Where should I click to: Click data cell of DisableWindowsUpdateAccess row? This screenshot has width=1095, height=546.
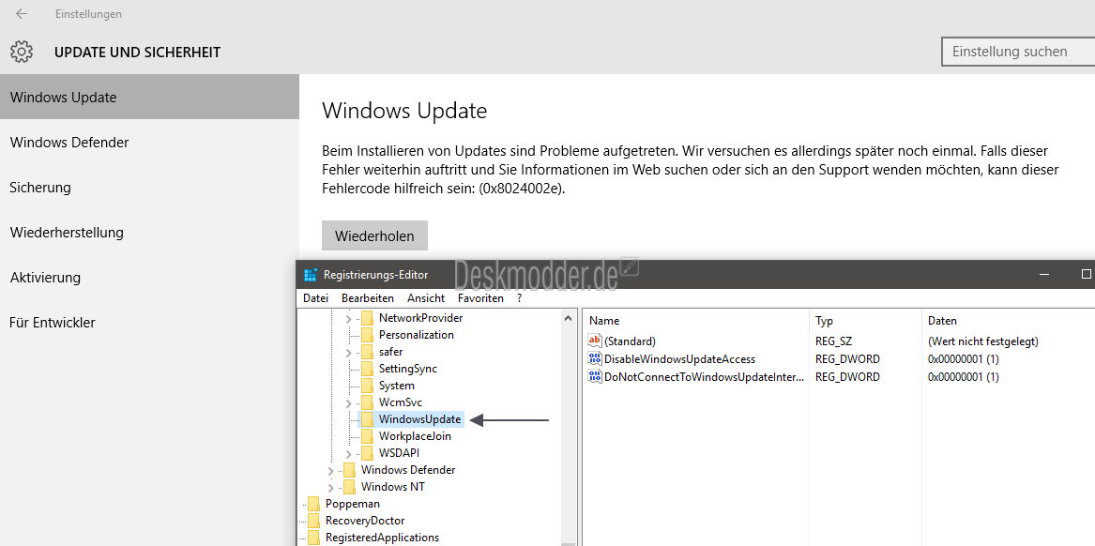(963, 359)
